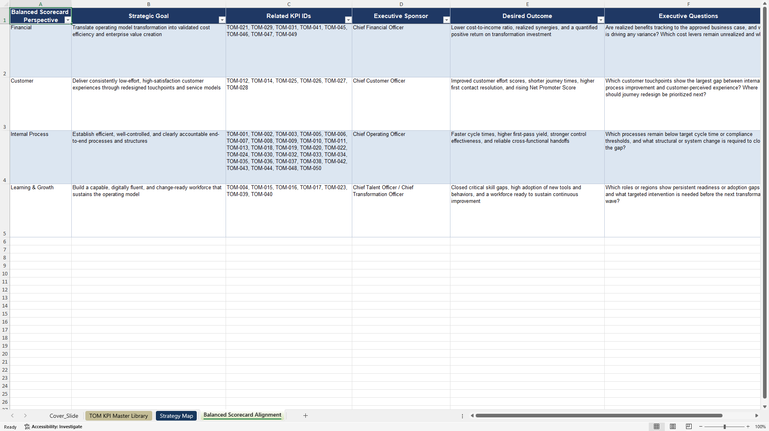Click vertical scroll down arrow
The image size is (769, 431).
click(765, 407)
